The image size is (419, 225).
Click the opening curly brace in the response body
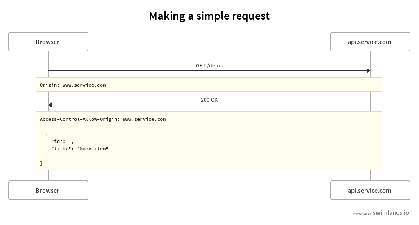(x=47, y=134)
